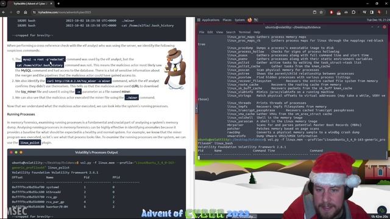Screen dimensions: 390x219
Task: Click linux_volshell line in terminal
Action: tap(264, 117)
